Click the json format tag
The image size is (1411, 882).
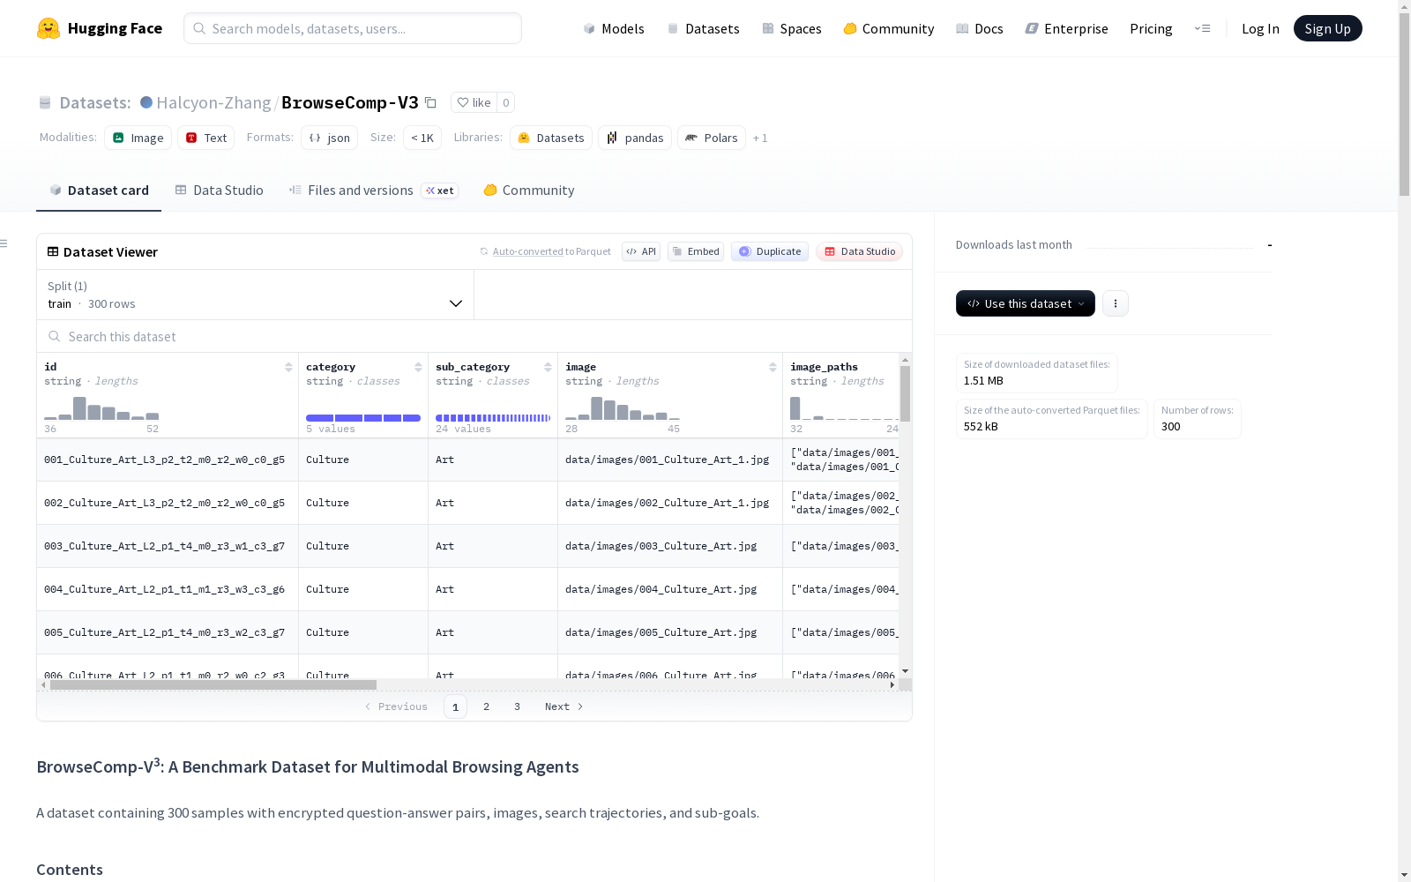(330, 138)
